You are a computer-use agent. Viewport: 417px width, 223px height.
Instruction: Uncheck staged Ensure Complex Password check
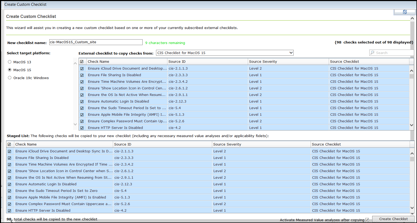(9, 204)
